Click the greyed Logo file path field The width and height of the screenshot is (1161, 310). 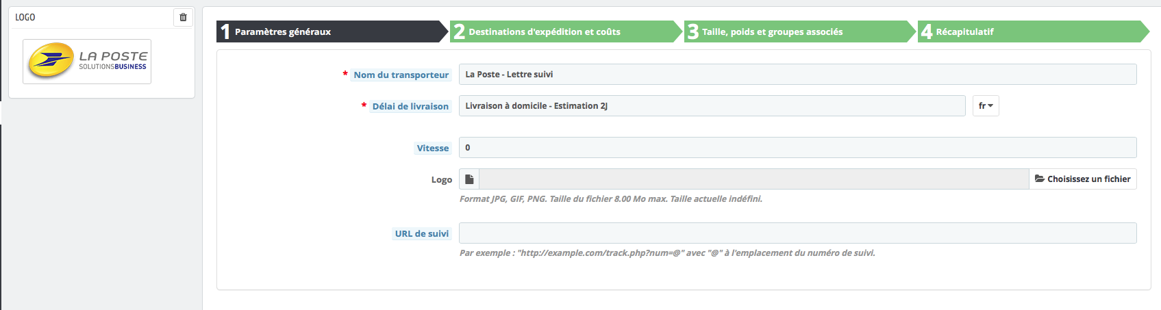[x=754, y=179]
